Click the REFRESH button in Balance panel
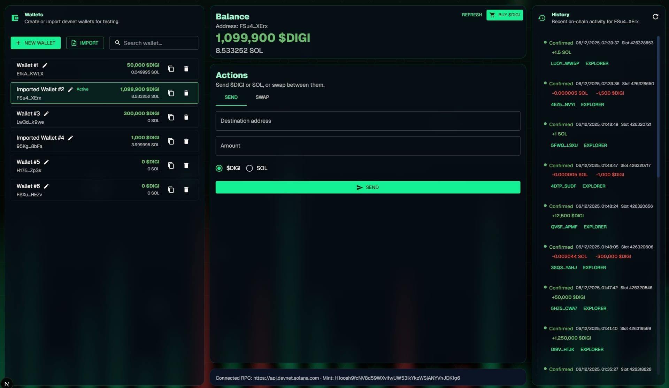Screen dimensions: 669x388 coord(471,15)
